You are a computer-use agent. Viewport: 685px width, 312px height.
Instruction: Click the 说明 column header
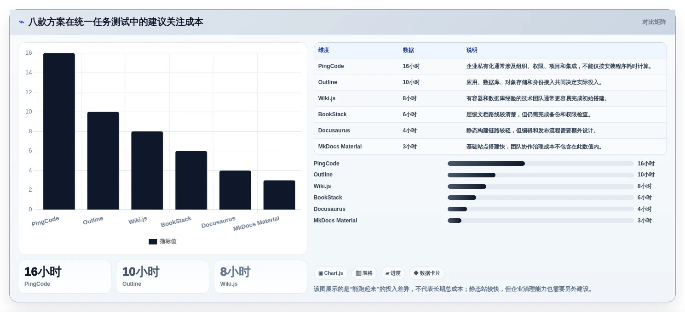tap(472, 51)
